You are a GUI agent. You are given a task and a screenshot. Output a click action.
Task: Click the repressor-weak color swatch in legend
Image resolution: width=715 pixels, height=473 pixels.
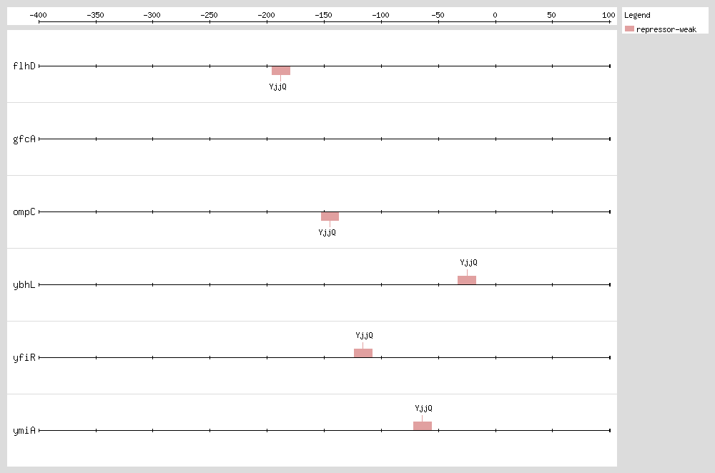click(x=629, y=29)
